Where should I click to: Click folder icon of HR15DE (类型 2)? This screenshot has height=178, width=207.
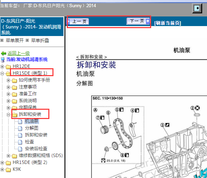pyautogui.click(x=8, y=163)
